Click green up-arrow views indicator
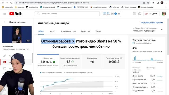Screen dimensions: 169x95 [54, 62]
